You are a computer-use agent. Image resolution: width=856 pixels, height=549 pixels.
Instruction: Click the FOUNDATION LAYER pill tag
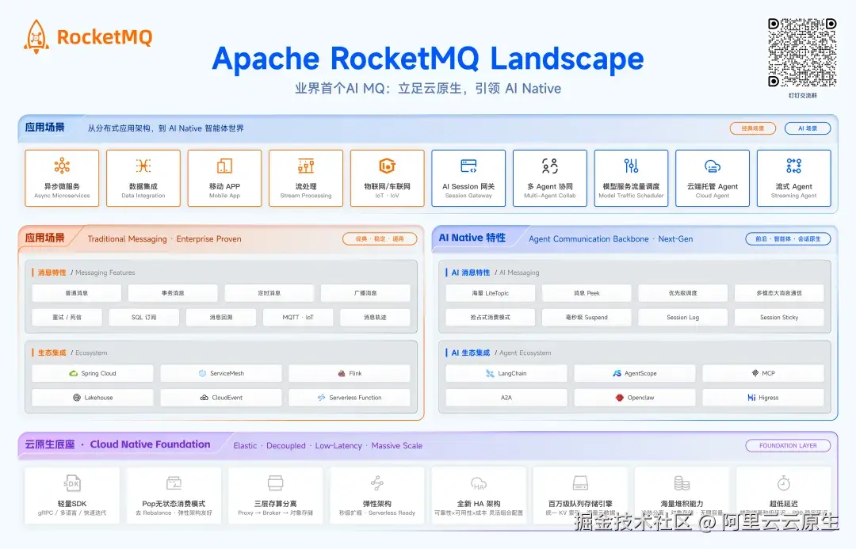[x=788, y=445]
